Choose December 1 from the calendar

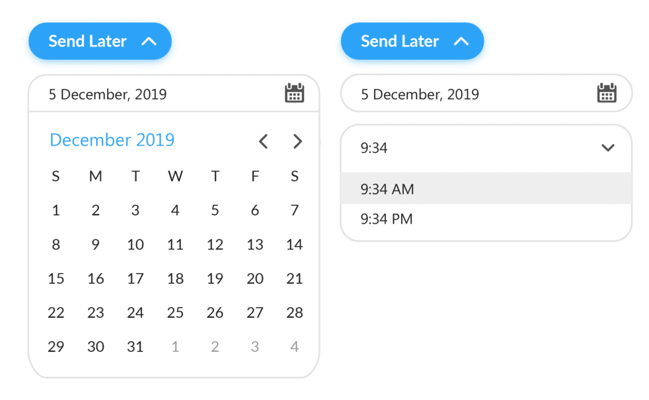pyautogui.click(x=56, y=210)
